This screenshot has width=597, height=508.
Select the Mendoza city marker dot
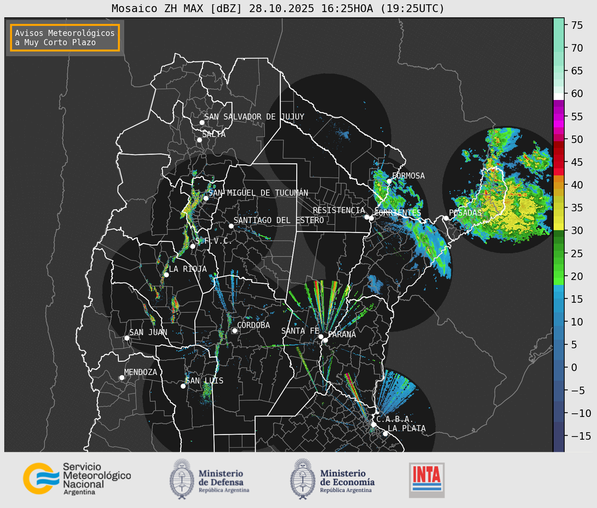click(122, 377)
